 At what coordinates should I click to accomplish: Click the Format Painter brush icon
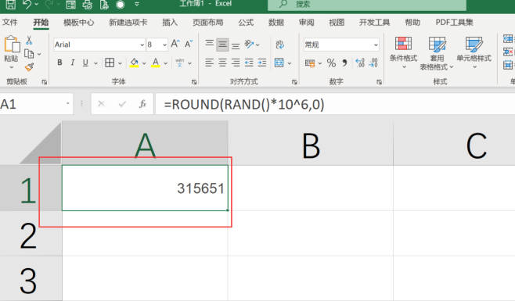[x=29, y=66]
